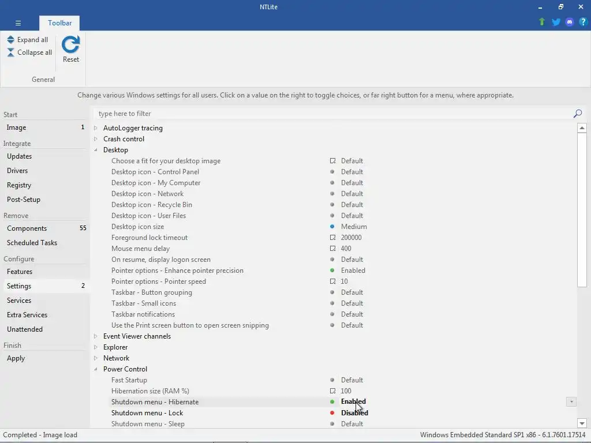Change Desktop icon size Medium value
Screen dimensions: 591x443
(x=354, y=227)
